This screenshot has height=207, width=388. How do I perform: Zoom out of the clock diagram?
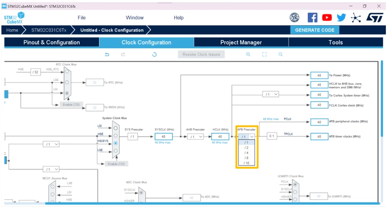pos(280,54)
